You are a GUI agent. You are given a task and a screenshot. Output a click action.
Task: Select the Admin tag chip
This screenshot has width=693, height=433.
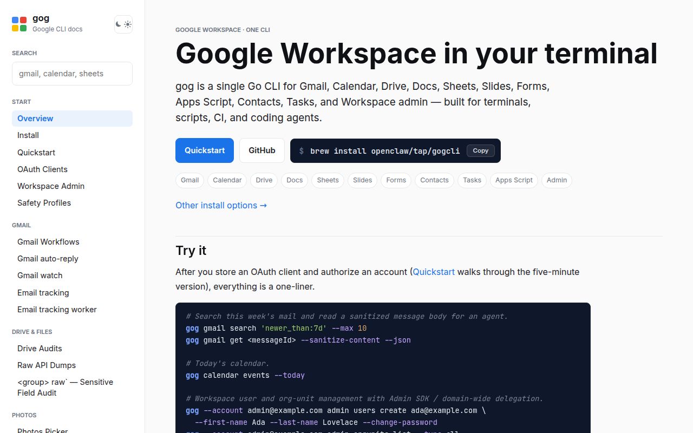pyautogui.click(x=557, y=180)
